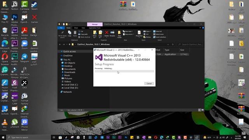
Task: Go back with the Explorer back arrow
Action: 60,44
